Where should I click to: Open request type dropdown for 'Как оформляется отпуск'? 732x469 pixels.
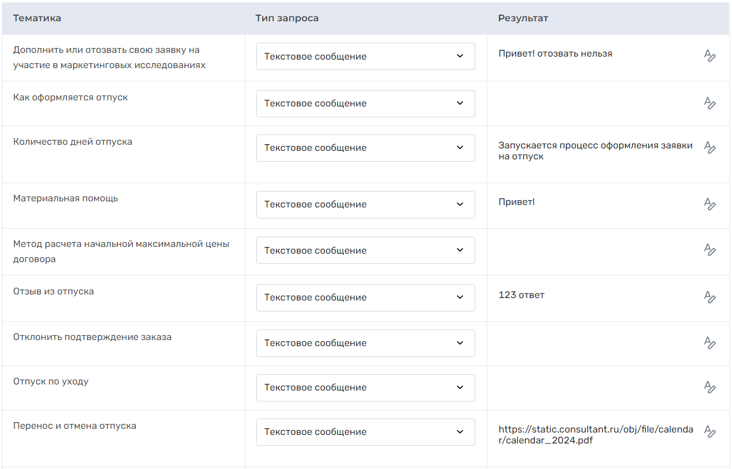pyautogui.click(x=365, y=103)
